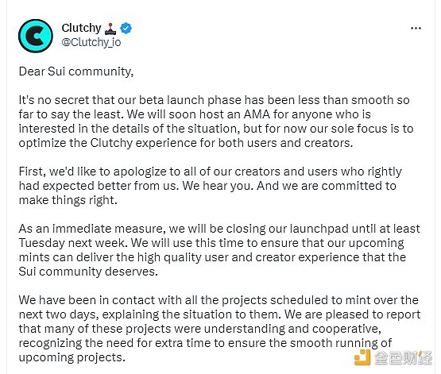441x374 pixels.
Task: Click the word "Clutchy" inside the tweet body
Action: pos(111,143)
